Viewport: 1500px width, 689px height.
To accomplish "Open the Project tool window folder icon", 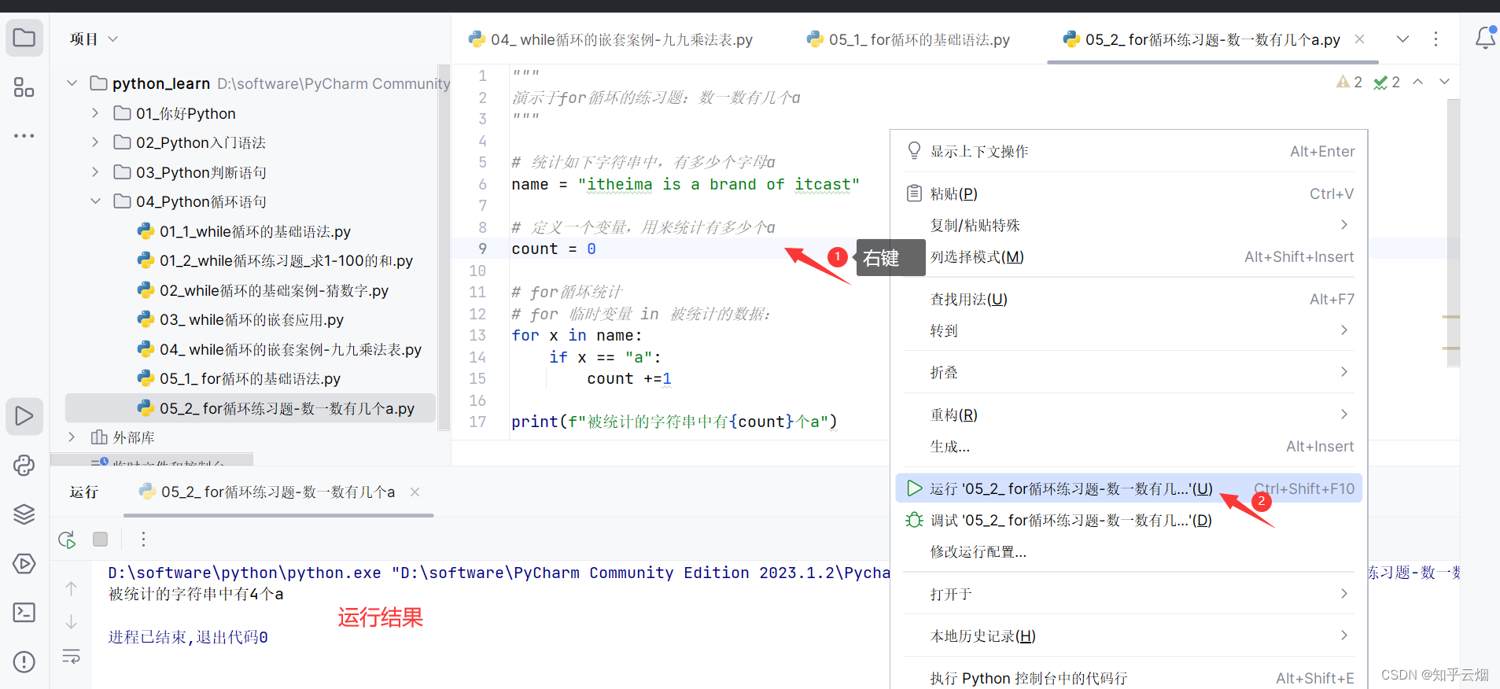I will [24, 38].
